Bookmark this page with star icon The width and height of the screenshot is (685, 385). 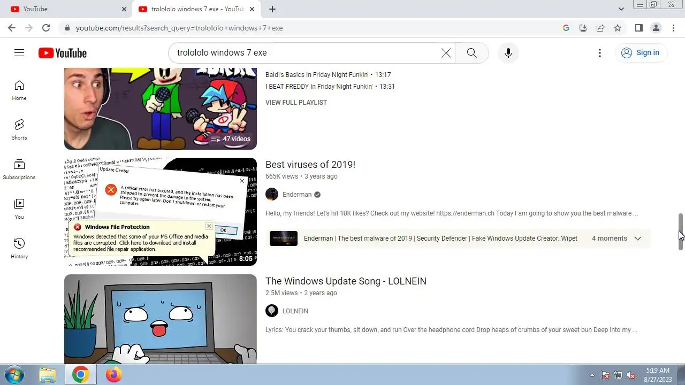coord(618,28)
